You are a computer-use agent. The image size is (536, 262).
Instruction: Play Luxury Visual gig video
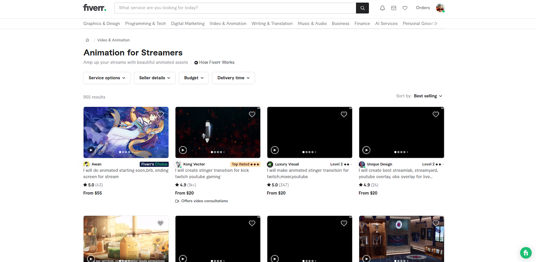[x=275, y=150]
